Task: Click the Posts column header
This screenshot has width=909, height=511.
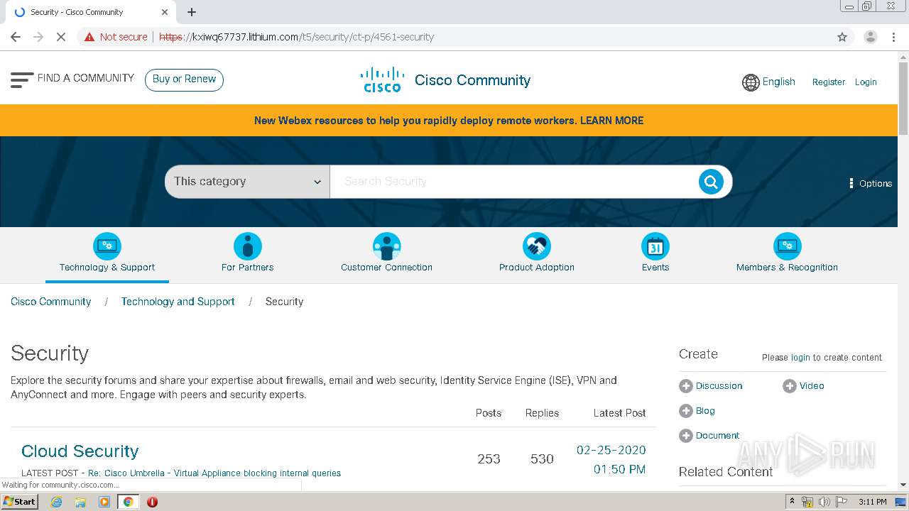Action: [x=489, y=413]
